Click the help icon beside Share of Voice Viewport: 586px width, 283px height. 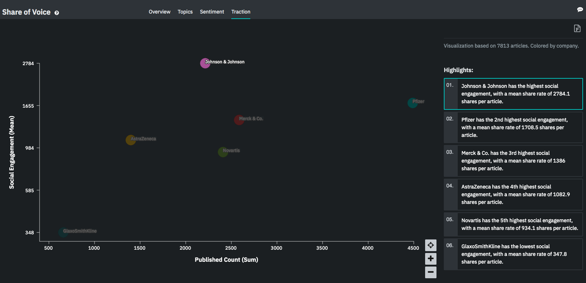(x=57, y=13)
